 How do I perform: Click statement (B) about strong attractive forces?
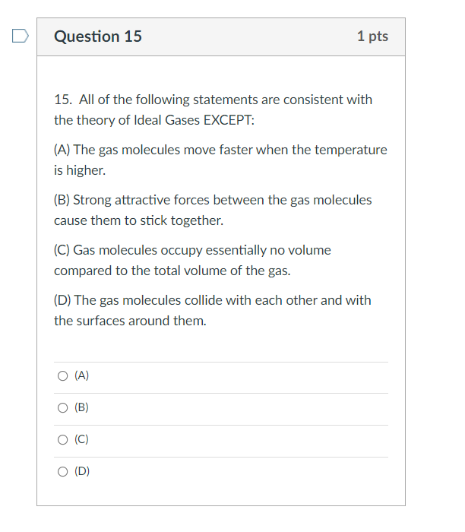(x=213, y=210)
